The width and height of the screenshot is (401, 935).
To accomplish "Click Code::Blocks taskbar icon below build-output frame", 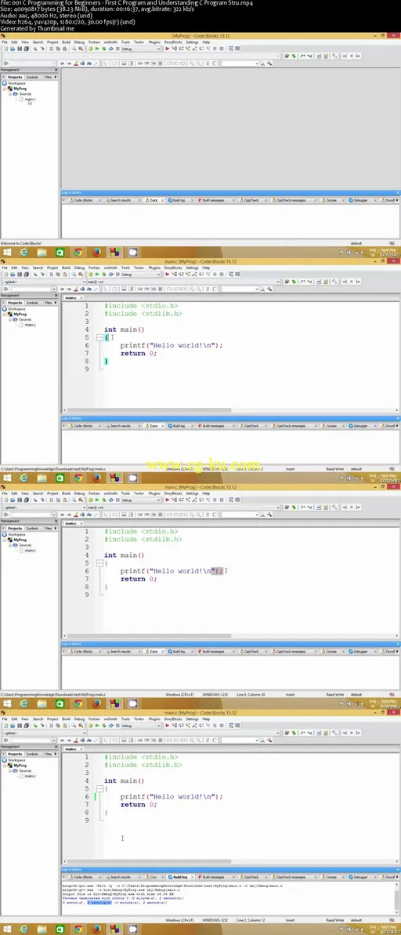I will pyautogui.click(x=115, y=929).
